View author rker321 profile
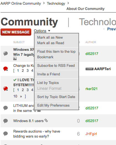Viewport: 116px width, 145px height. (x=91, y=89)
